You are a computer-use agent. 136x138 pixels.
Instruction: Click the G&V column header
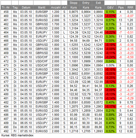pos(110,7)
